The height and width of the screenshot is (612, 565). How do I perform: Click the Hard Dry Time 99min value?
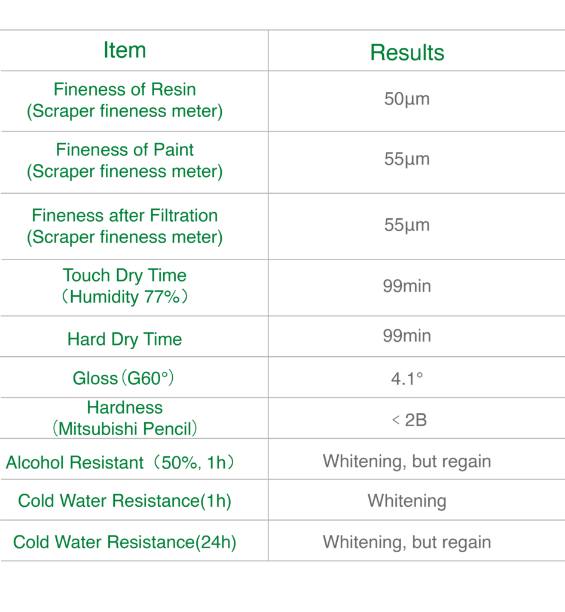point(407,336)
